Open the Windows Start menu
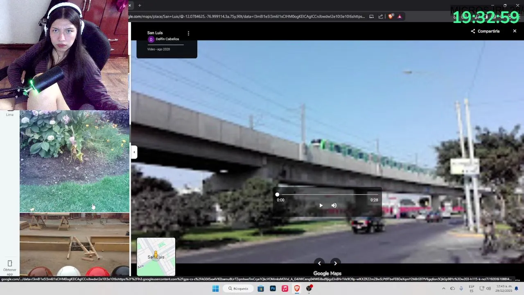524x295 pixels. coord(215,288)
